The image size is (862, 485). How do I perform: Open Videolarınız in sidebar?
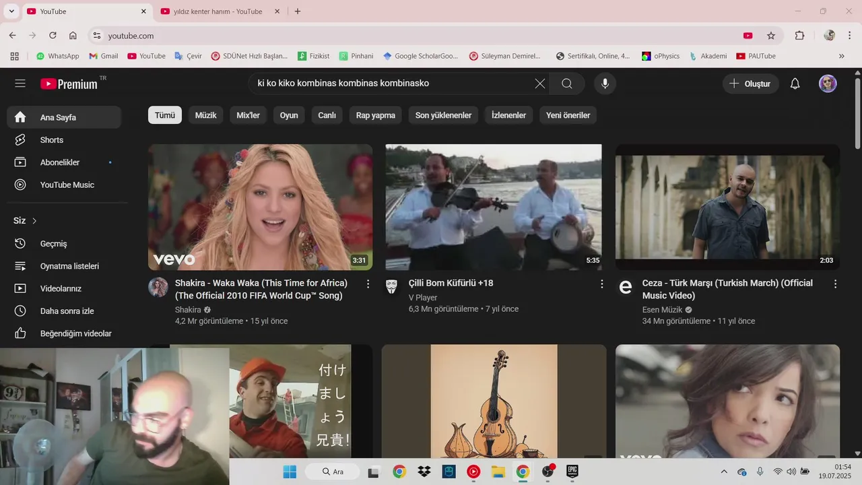(x=64, y=288)
